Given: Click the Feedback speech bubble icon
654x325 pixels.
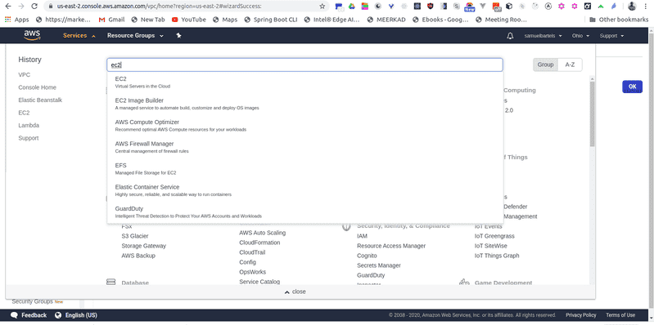Looking at the screenshot, I should tap(14, 315).
